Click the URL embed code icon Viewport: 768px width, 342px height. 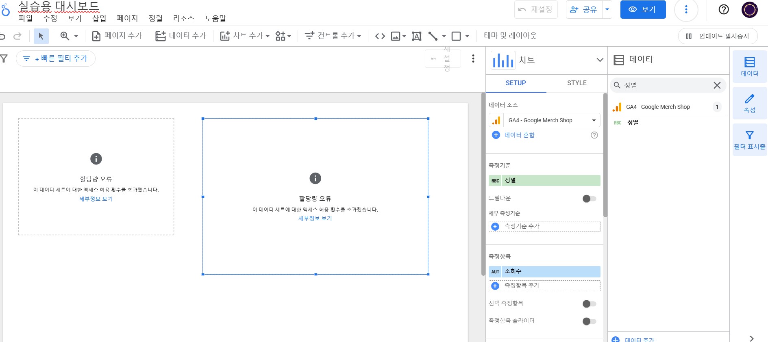tap(380, 36)
